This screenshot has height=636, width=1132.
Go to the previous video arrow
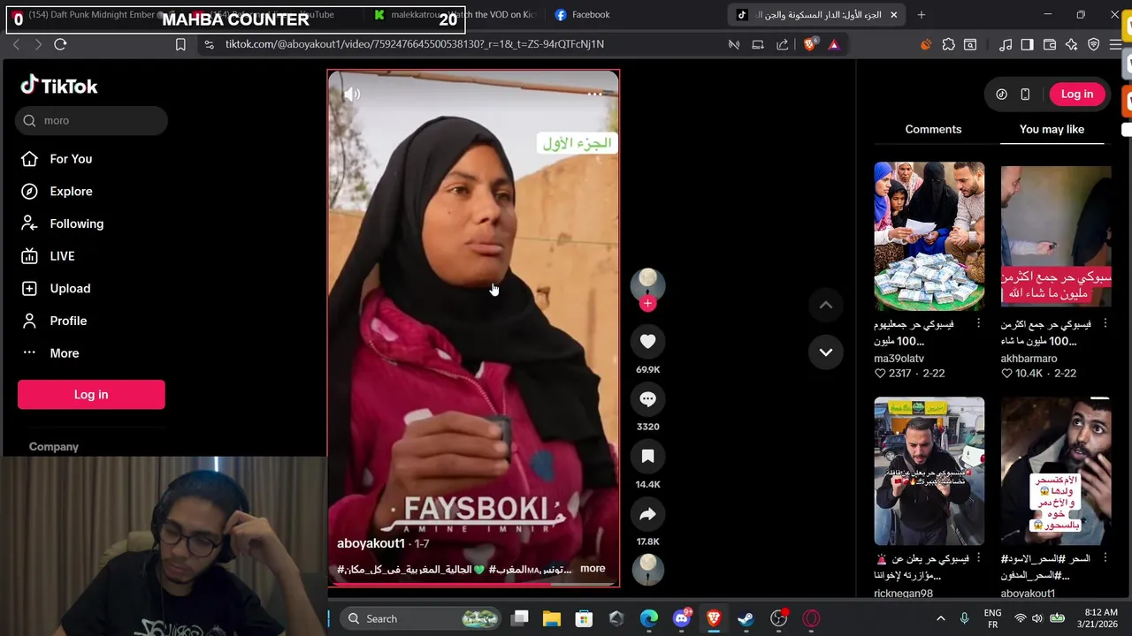click(x=825, y=306)
